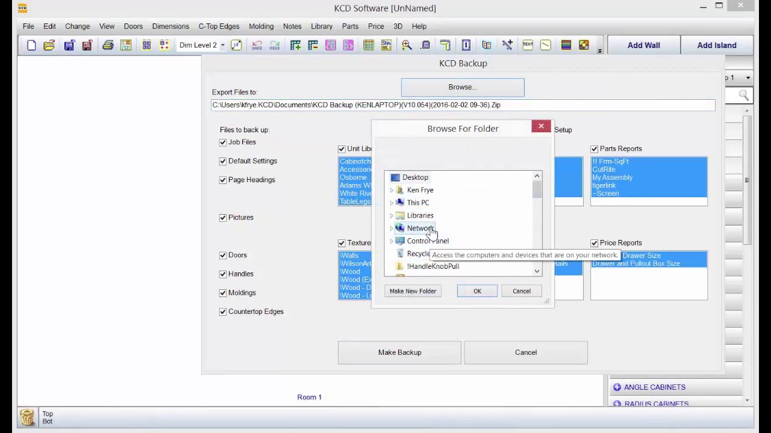Uncheck the Default Settings checkbox

pos(223,161)
